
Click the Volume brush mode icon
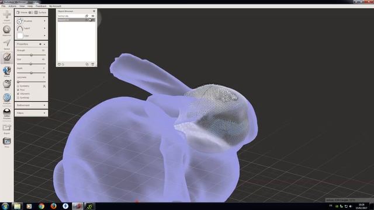click(x=18, y=12)
